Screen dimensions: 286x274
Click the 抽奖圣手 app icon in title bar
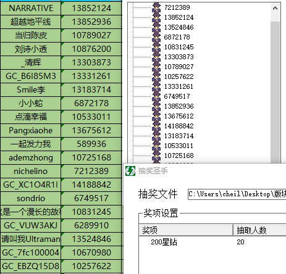coord(130,171)
